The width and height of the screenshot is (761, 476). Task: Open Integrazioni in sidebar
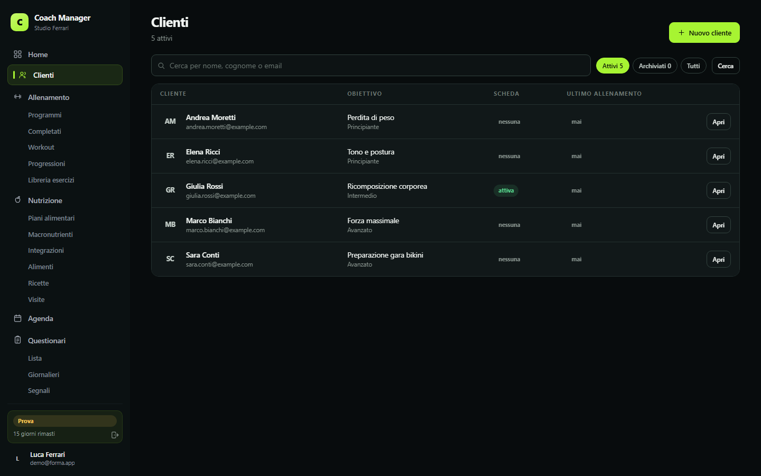click(46, 250)
